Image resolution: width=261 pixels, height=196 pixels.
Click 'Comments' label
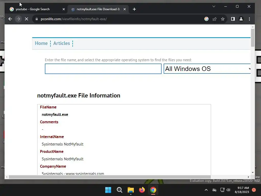(49, 122)
